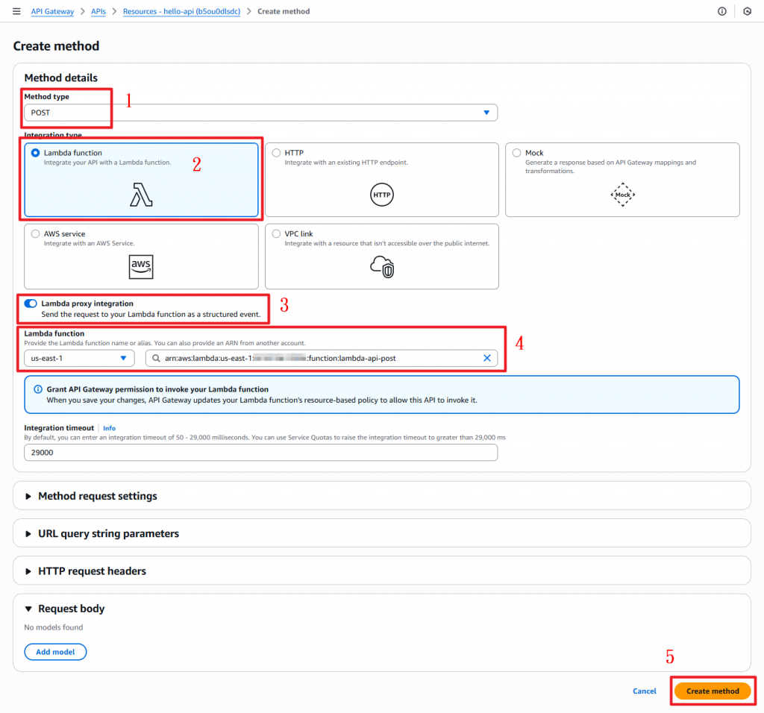Image resolution: width=764 pixels, height=713 pixels.
Task: Click 'Integrate with an existing HTTP endpoint.' description
Action: pos(346,162)
